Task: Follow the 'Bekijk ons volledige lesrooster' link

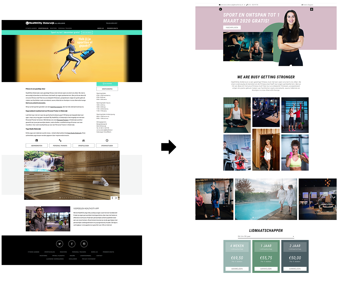Action: click(x=36, y=103)
